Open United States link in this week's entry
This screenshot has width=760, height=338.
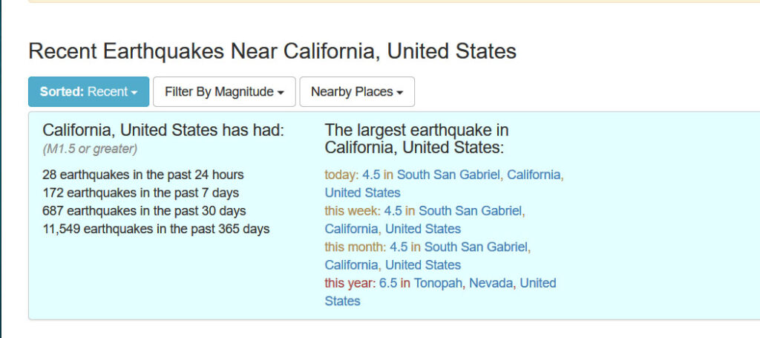[x=423, y=229]
